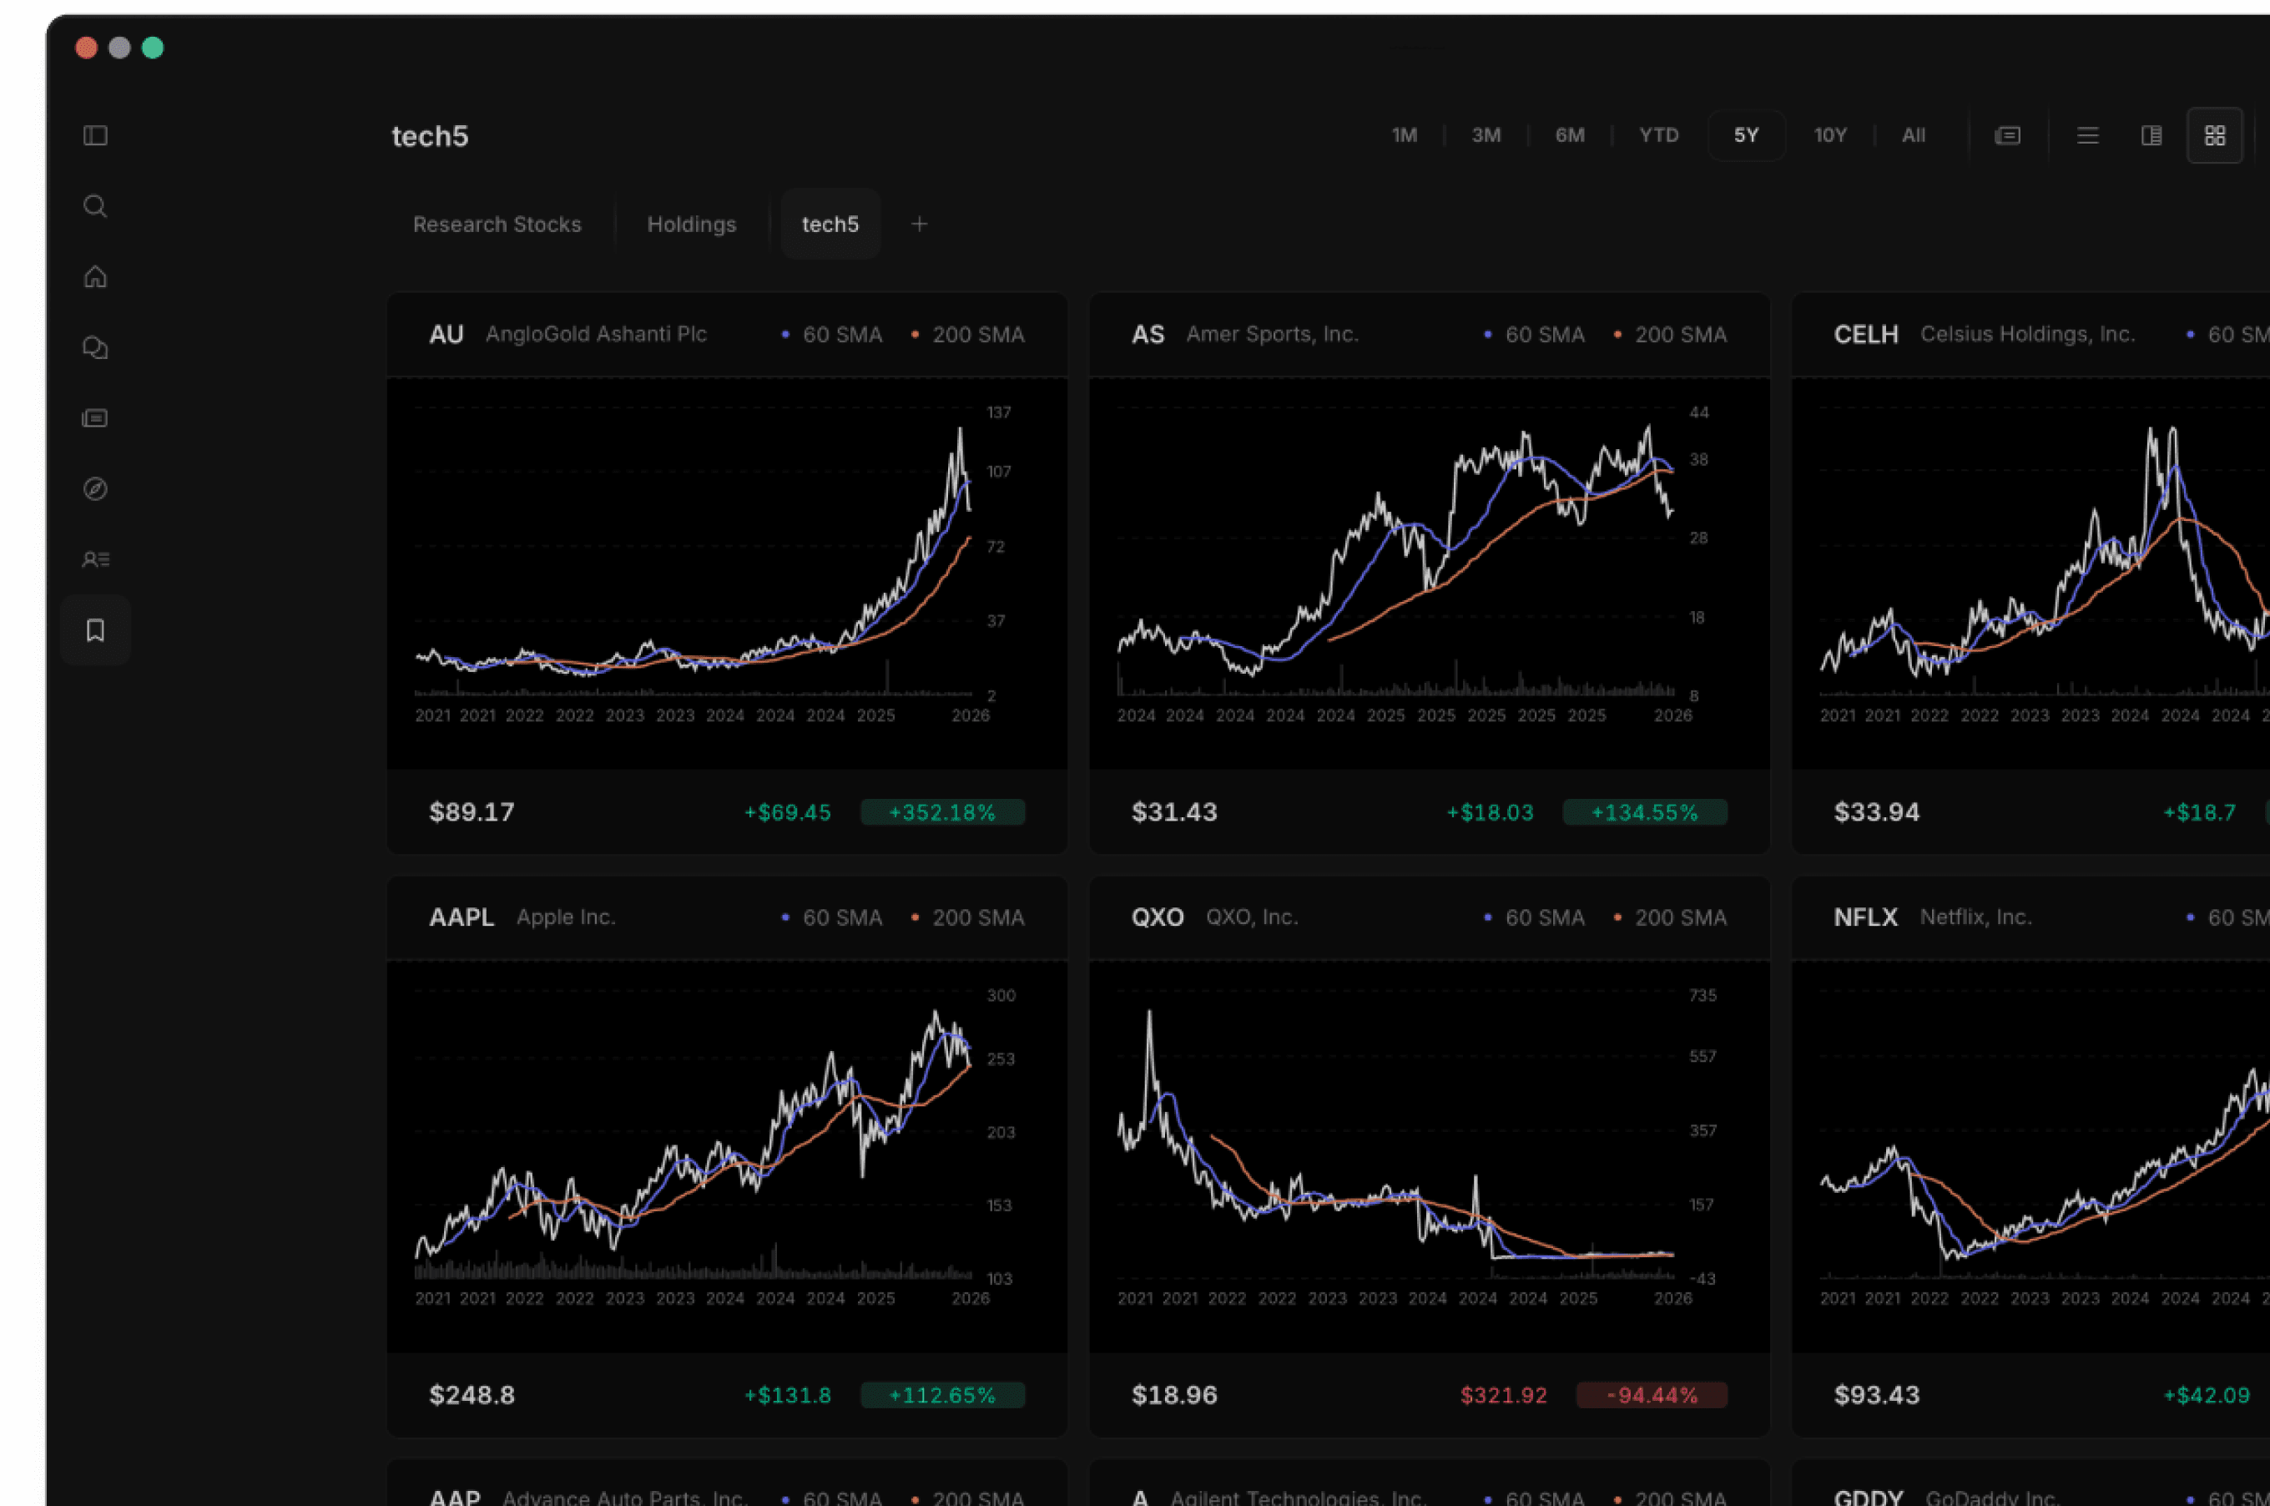Switch to split panel view icon

pos(2151,135)
